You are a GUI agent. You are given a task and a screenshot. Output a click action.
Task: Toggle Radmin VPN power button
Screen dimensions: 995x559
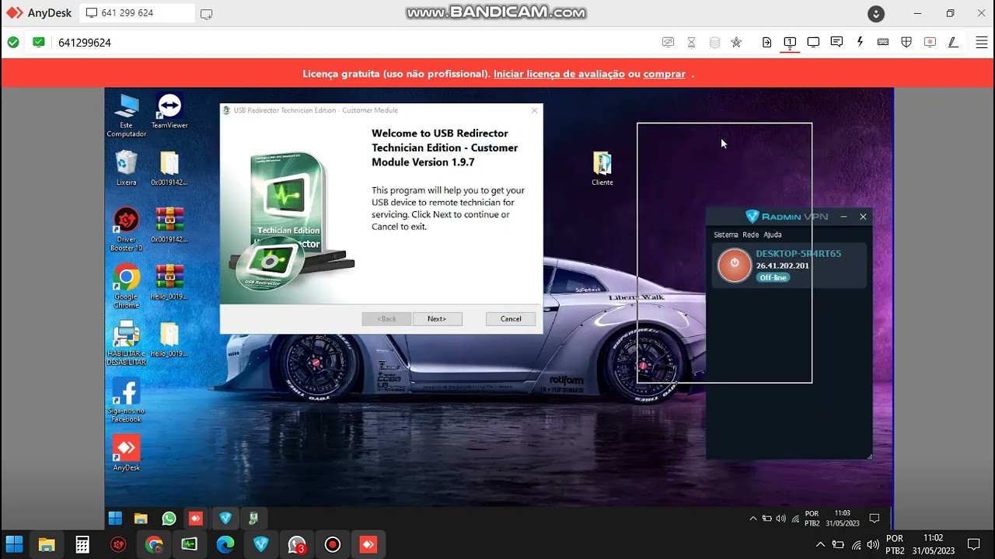735,265
